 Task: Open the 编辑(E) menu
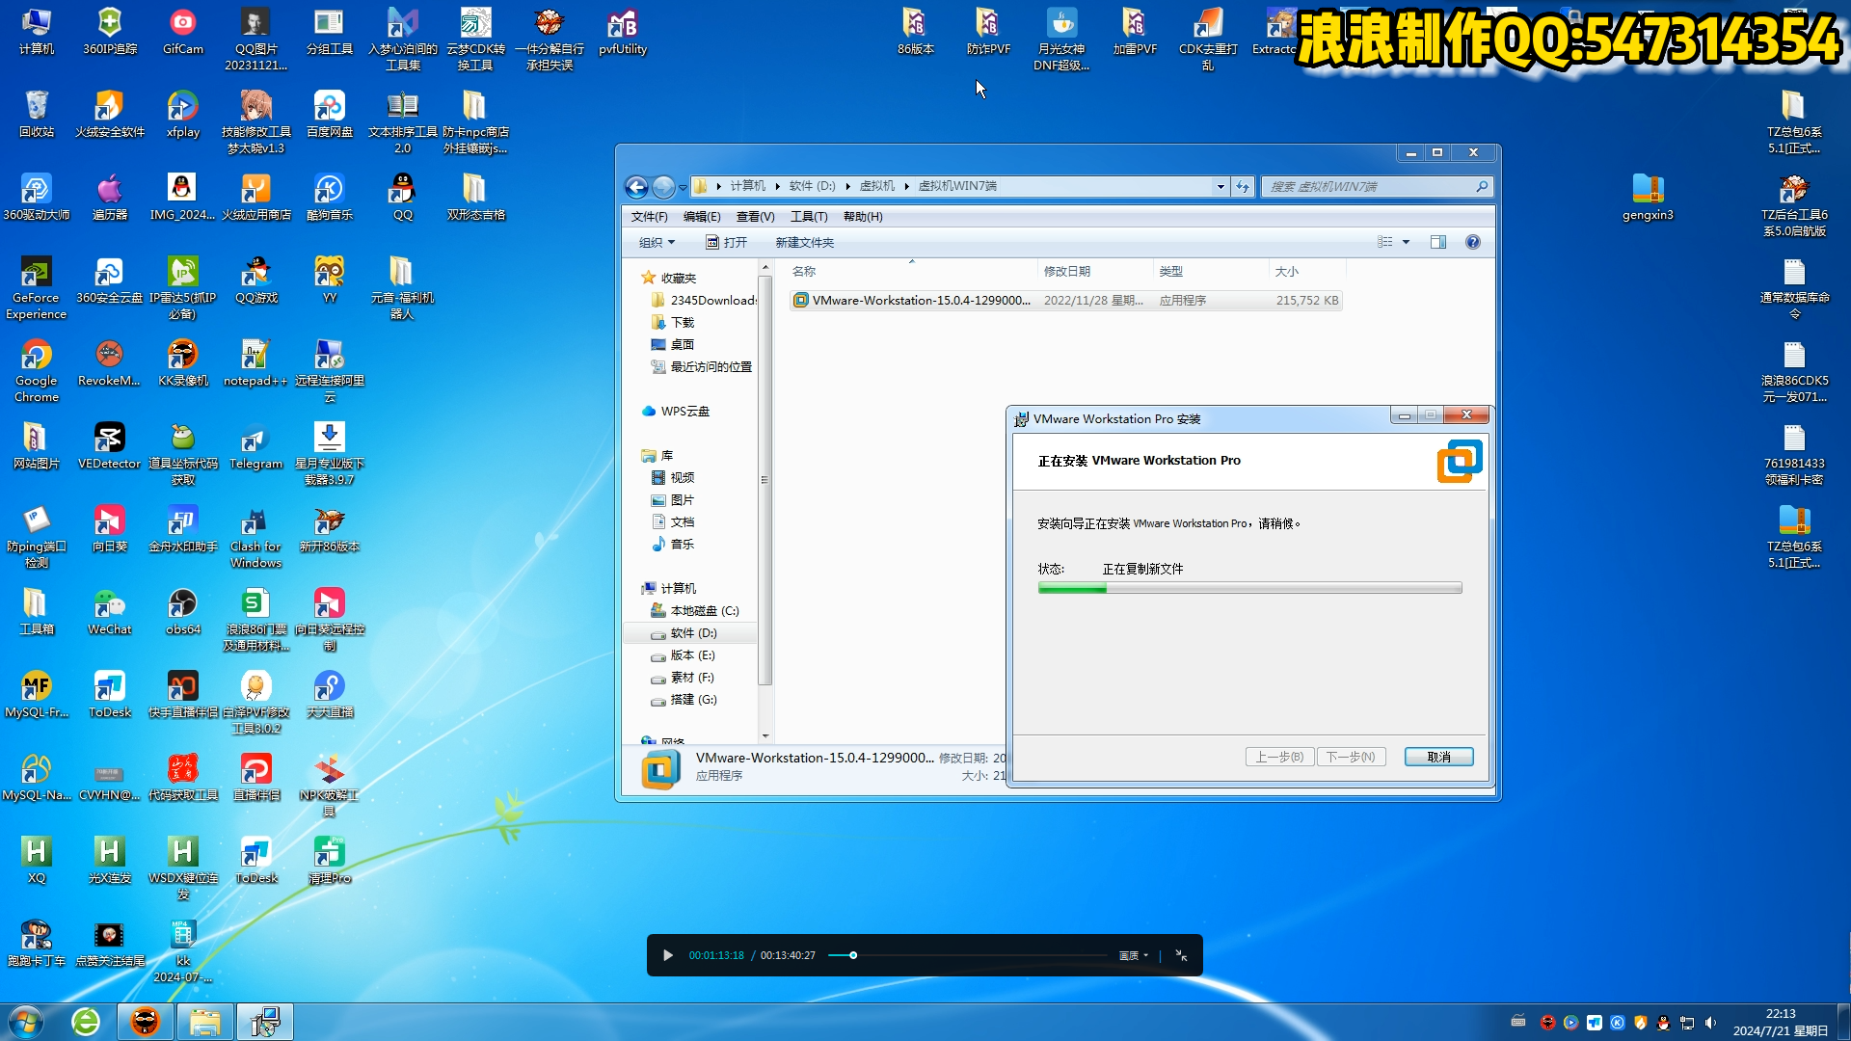tap(702, 217)
